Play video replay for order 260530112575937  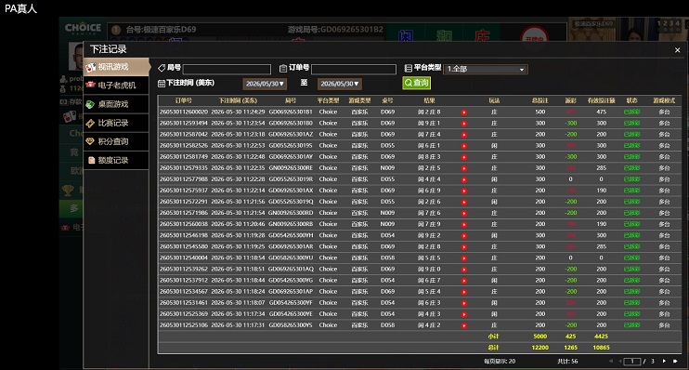point(463,191)
